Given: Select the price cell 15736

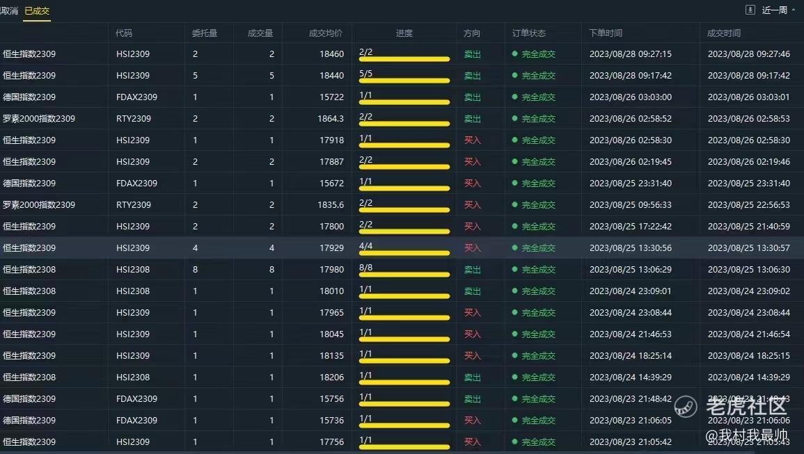Looking at the screenshot, I should click(x=331, y=420).
